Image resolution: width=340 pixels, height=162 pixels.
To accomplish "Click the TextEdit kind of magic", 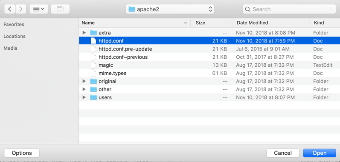I will 323,65.
